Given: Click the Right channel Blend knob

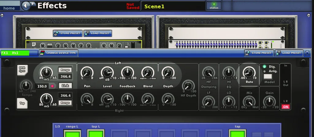Looking at the screenshot, I should 148,99.
